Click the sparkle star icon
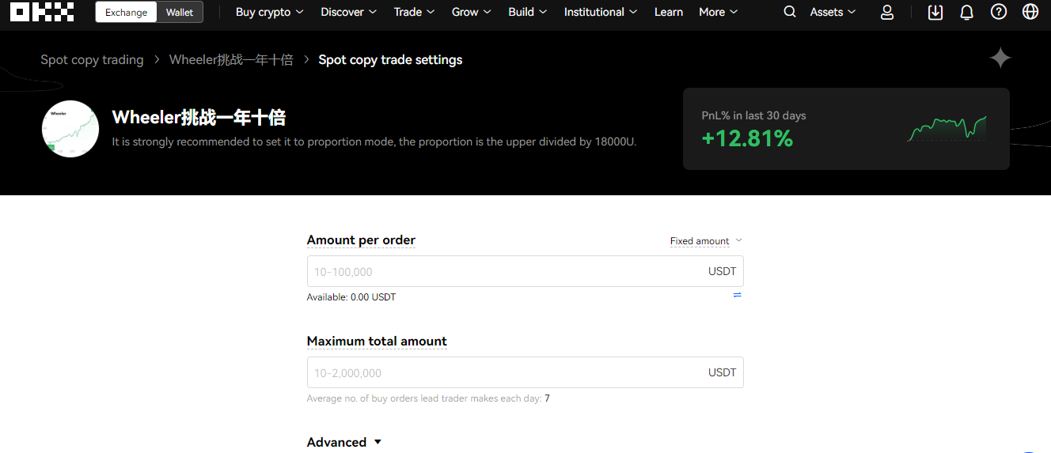 click(x=1000, y=59)
